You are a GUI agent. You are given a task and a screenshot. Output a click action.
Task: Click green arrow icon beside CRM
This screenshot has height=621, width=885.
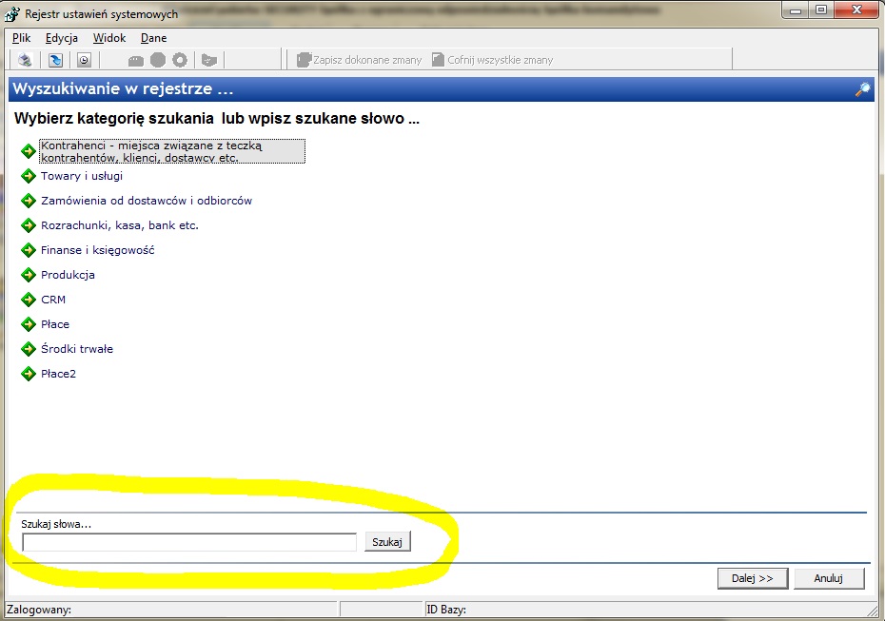click(29, 300)
